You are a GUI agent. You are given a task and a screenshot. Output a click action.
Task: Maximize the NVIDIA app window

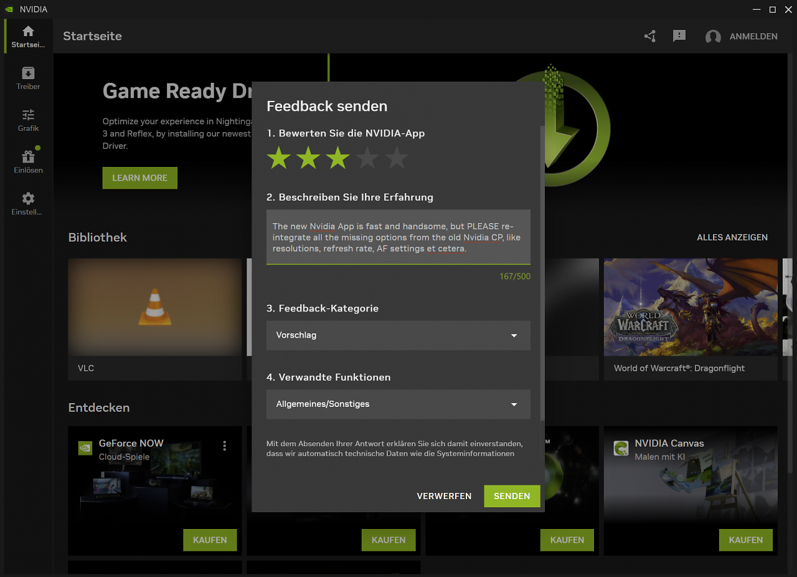[773, 9]
